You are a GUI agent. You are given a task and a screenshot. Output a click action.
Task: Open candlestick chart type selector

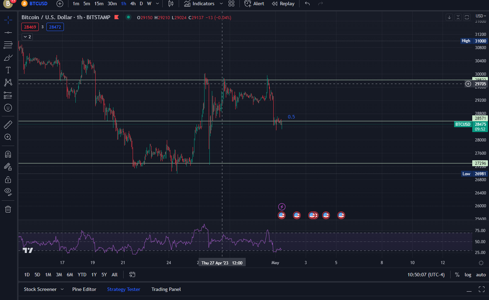[x=170, y=4]
